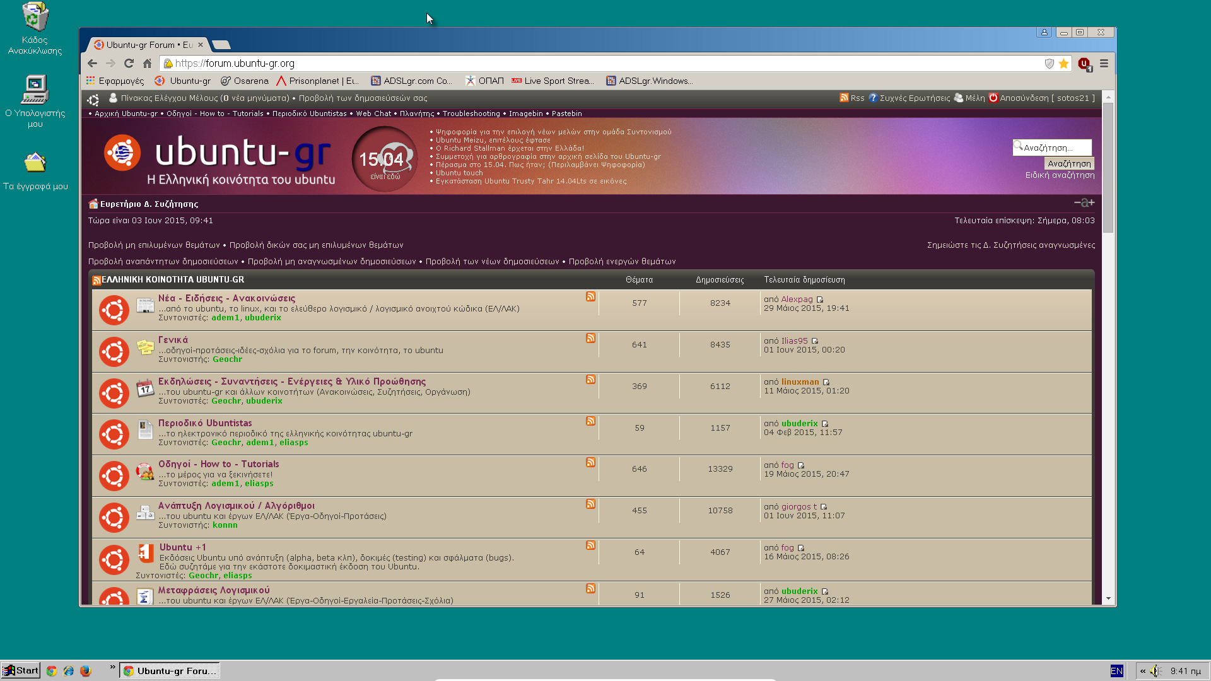Viewport: 1211px width, 681px height.
Task: Click RSS feed icon for Εκδηλώσεις forum
Action: point(590,380)
